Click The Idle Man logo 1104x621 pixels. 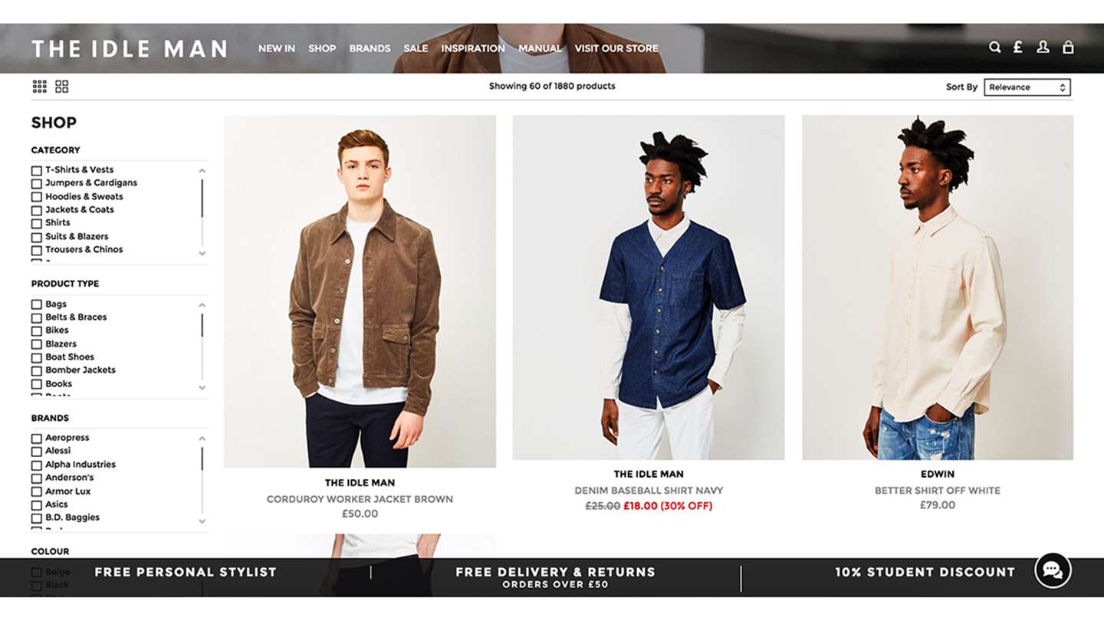[x=130, y=48]
